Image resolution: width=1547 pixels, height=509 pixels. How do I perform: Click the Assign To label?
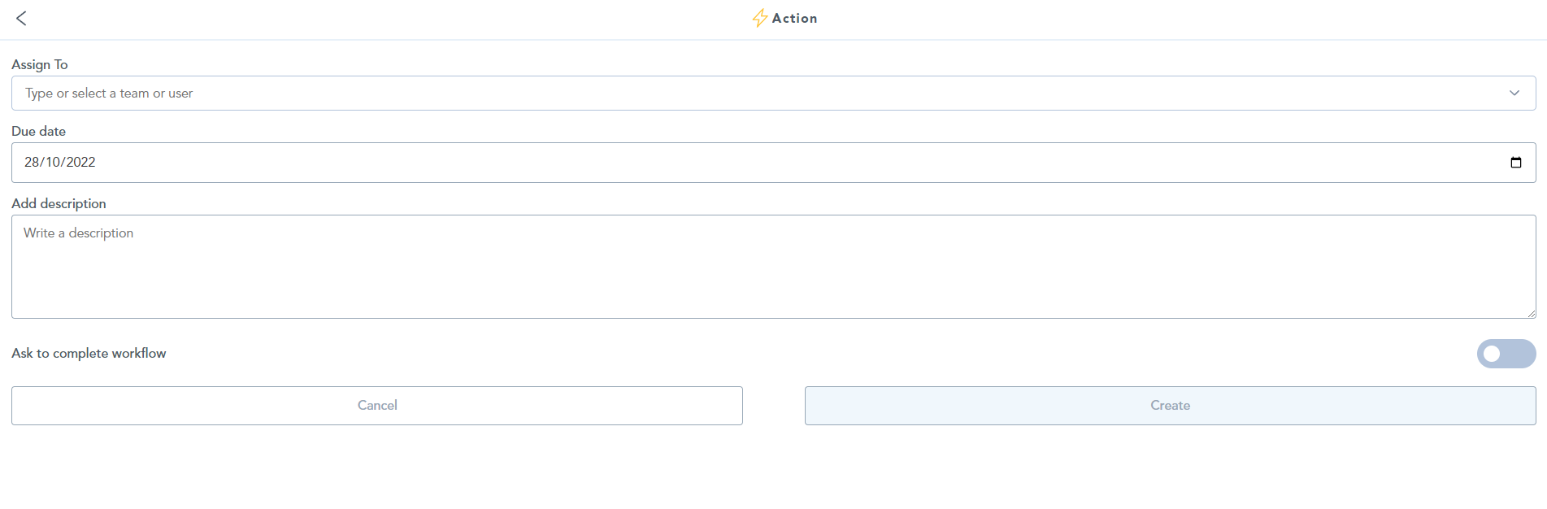[x=40, y=64]
